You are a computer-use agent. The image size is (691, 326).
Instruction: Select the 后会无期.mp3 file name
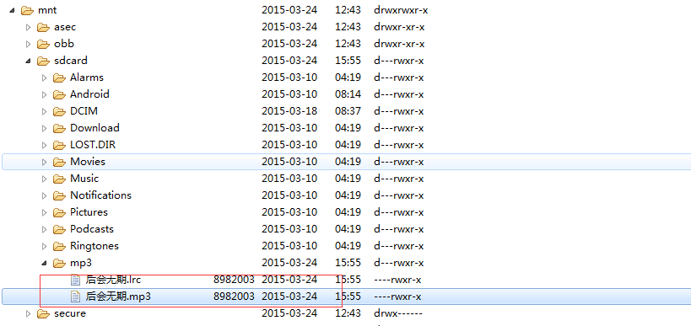[x=118, y=297]
